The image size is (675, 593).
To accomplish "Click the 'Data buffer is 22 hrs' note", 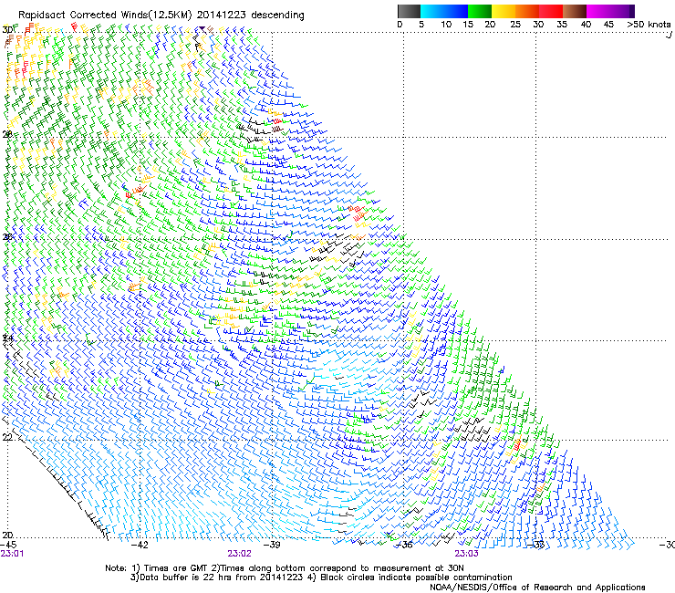I will pos(216,577).
